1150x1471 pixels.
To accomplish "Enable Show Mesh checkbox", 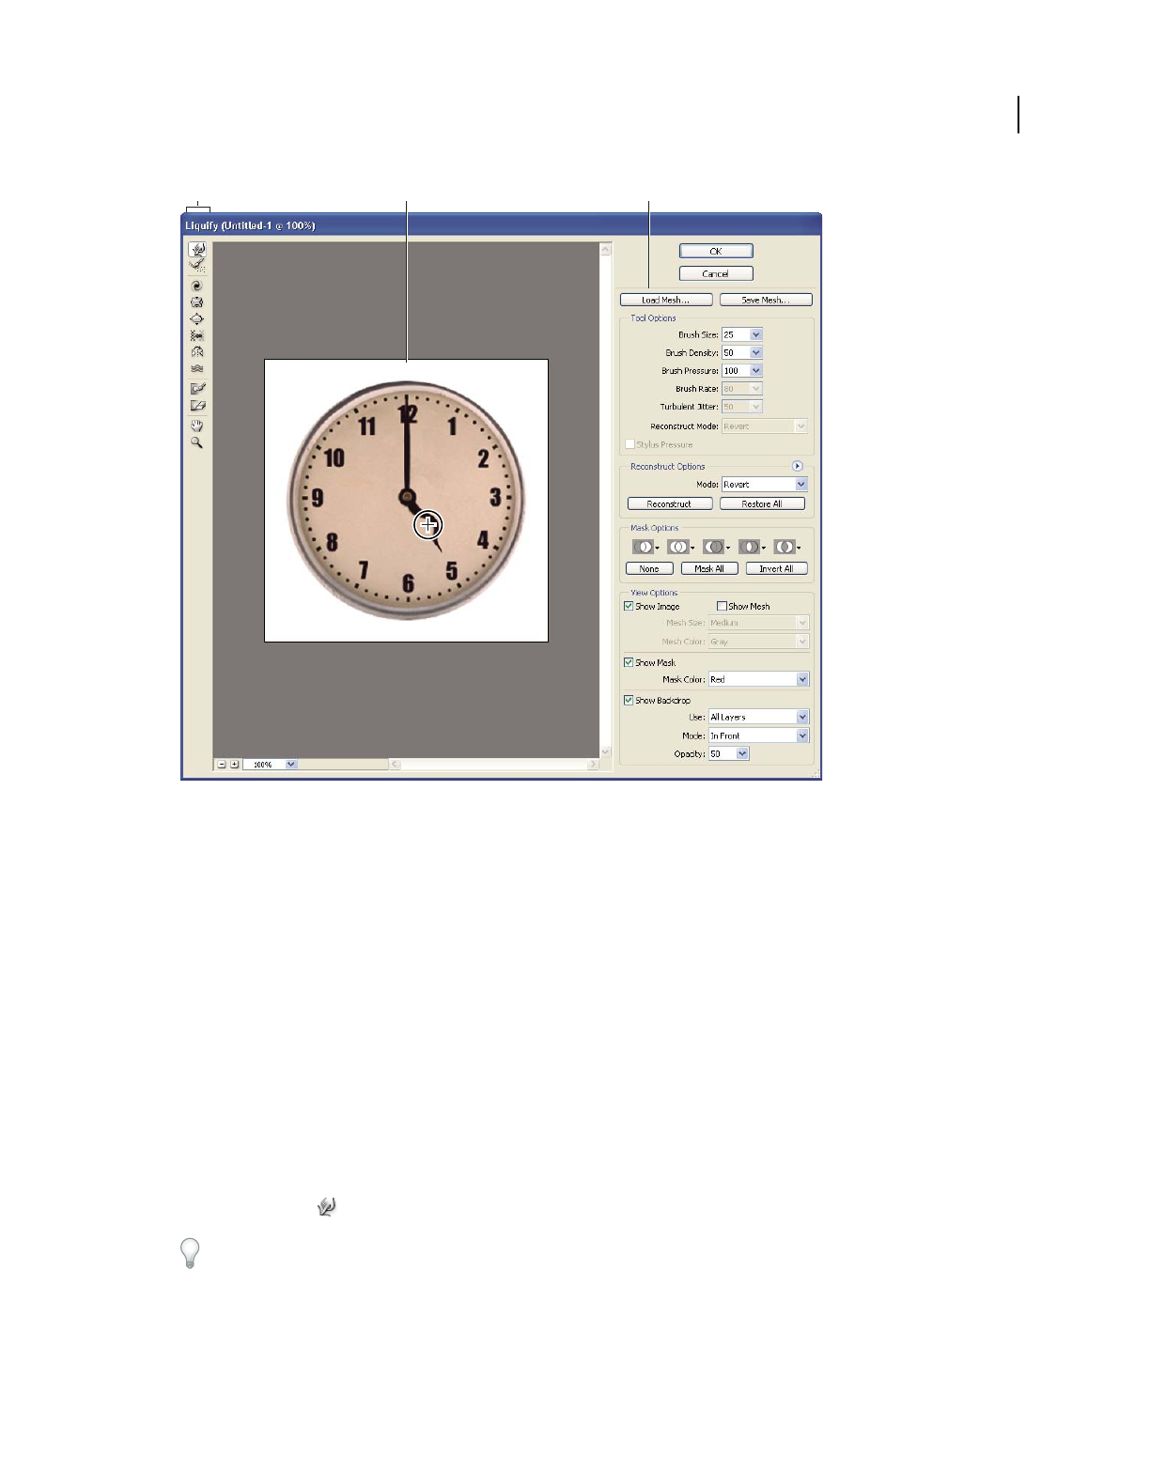I will click(x=722, y=606).
